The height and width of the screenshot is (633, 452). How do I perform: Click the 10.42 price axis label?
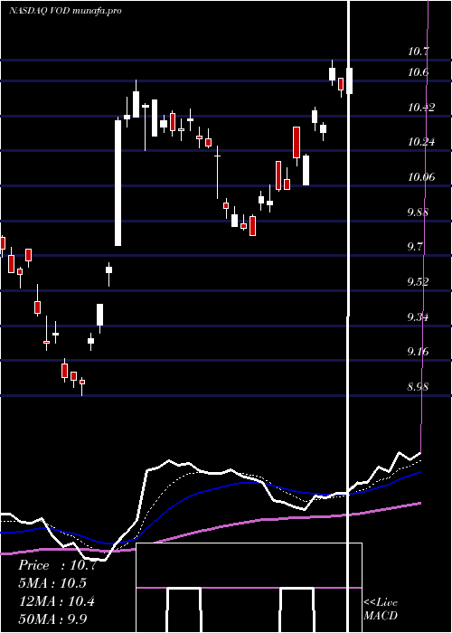[x=421, y=108]
